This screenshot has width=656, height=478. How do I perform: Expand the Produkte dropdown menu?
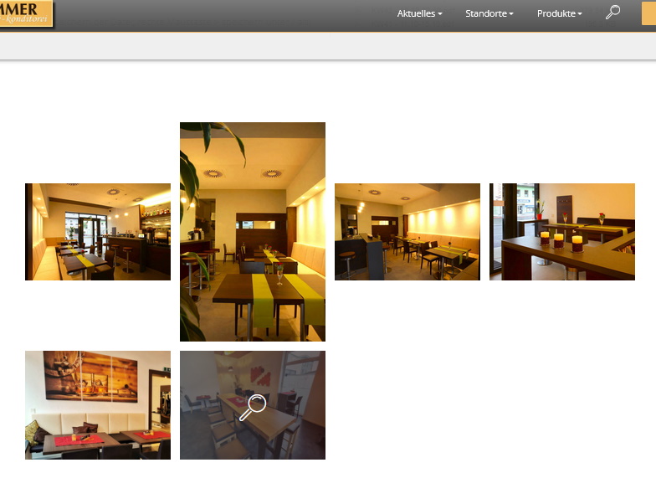(x=556, y=13)
